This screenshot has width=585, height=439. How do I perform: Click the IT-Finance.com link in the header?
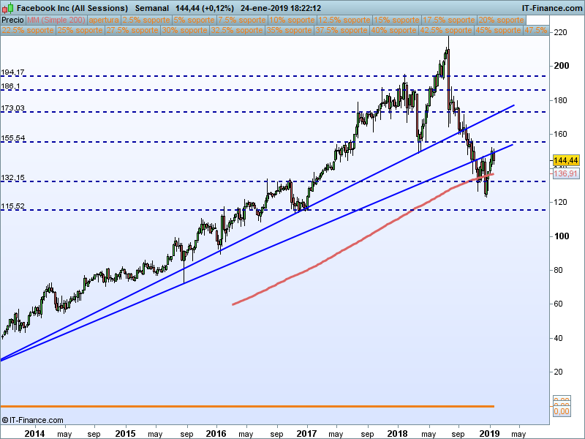pyautogui.click(x=552, y=8)
